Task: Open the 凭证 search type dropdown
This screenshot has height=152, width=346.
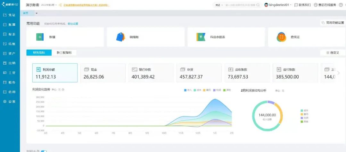Action: click(x=219, y=5)
